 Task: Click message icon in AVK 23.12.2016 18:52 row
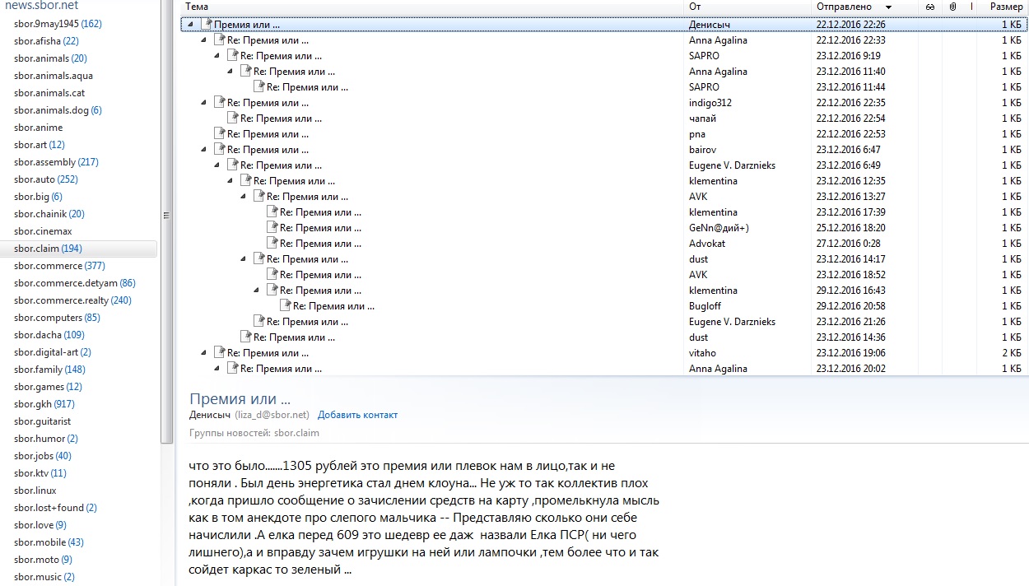pyautogui.click(x=272, y=274)
